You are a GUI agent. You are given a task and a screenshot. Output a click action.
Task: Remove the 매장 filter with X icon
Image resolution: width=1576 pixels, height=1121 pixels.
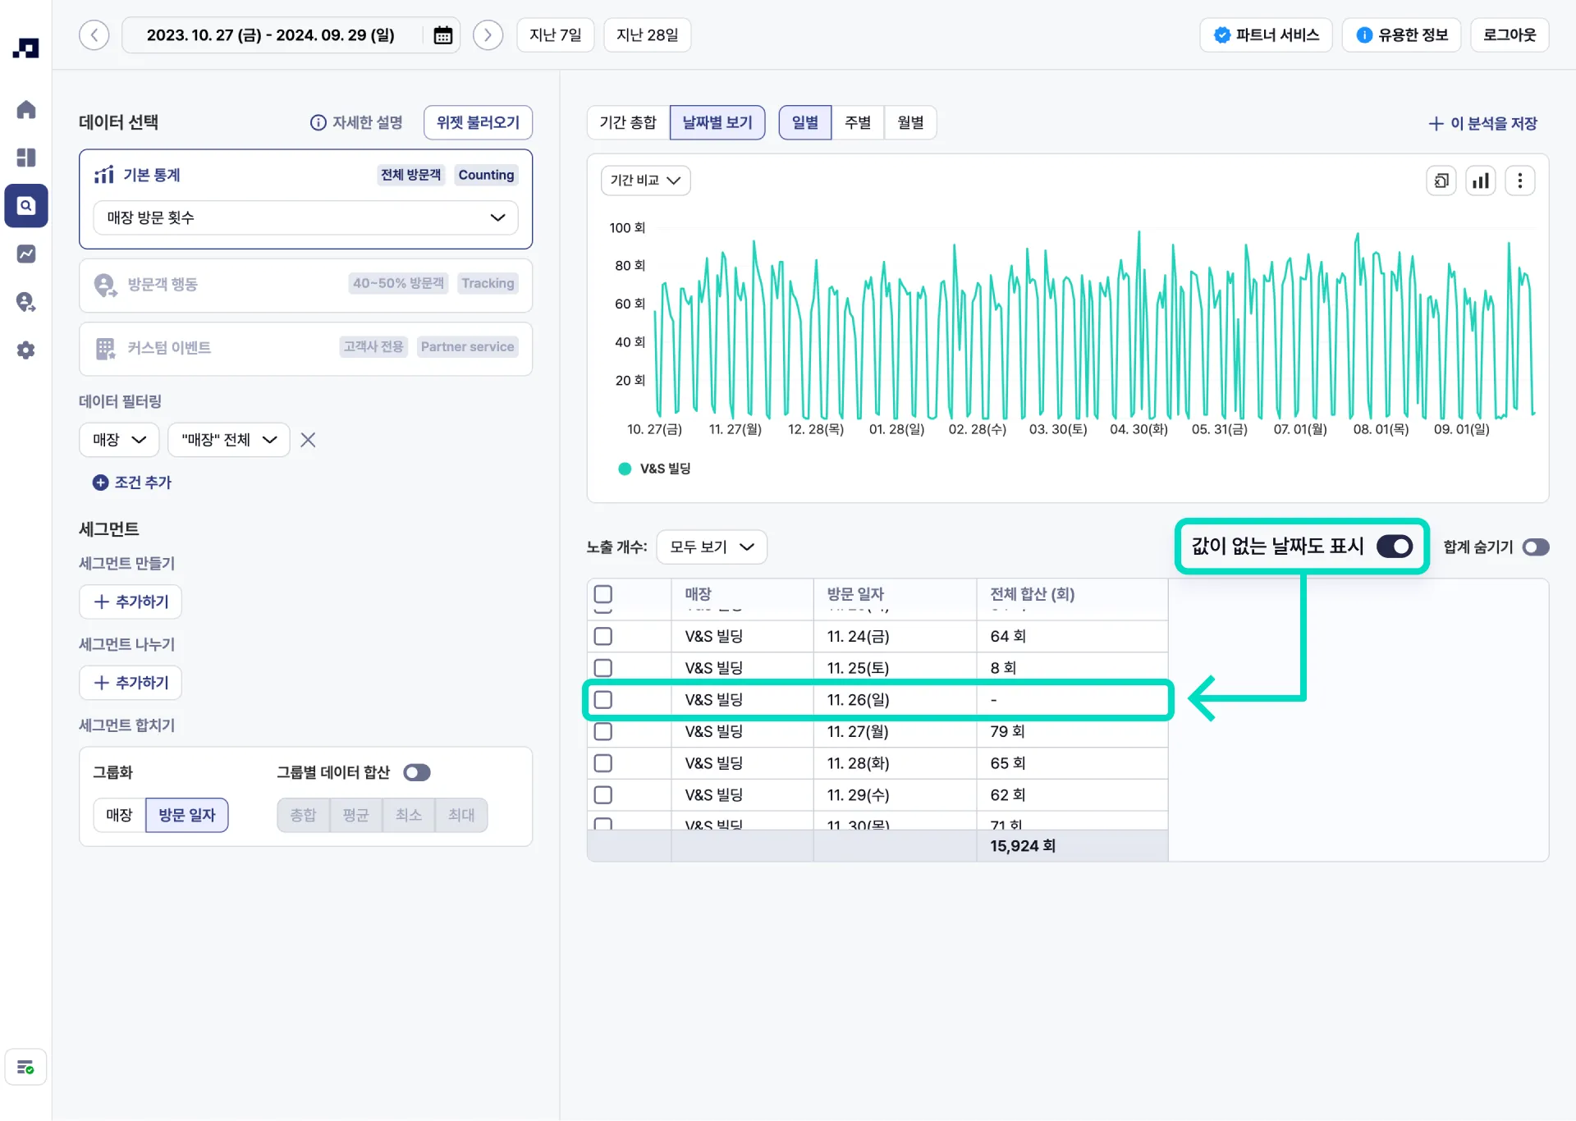308,440
